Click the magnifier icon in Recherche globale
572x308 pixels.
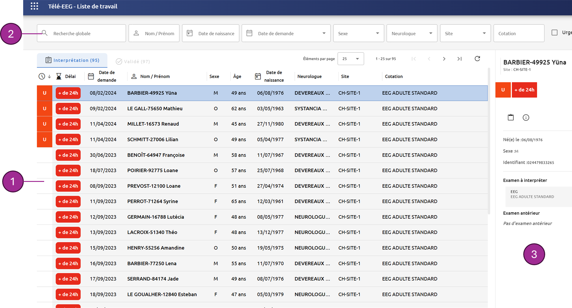click(44, 33)
